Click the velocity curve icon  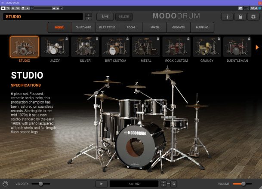click(x=5, y=183)
